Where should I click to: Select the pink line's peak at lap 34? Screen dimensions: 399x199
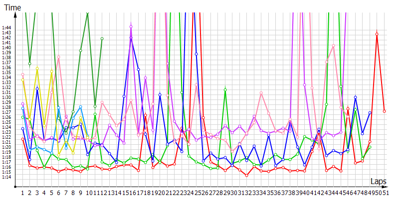click(x=261, y=94)
